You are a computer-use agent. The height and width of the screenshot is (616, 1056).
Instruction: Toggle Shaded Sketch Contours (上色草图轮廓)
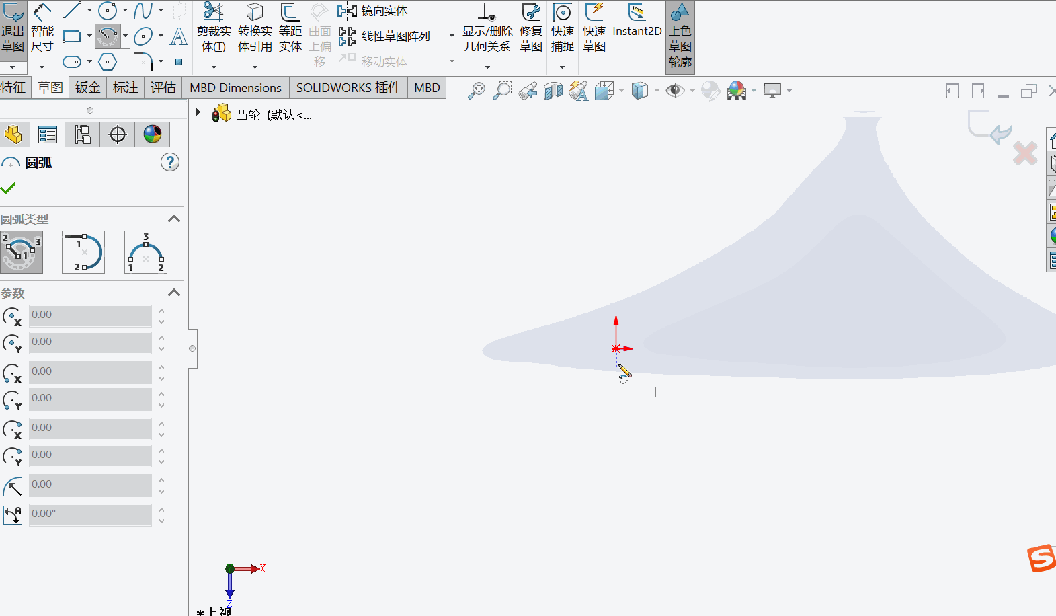click(x=680, y=36)
